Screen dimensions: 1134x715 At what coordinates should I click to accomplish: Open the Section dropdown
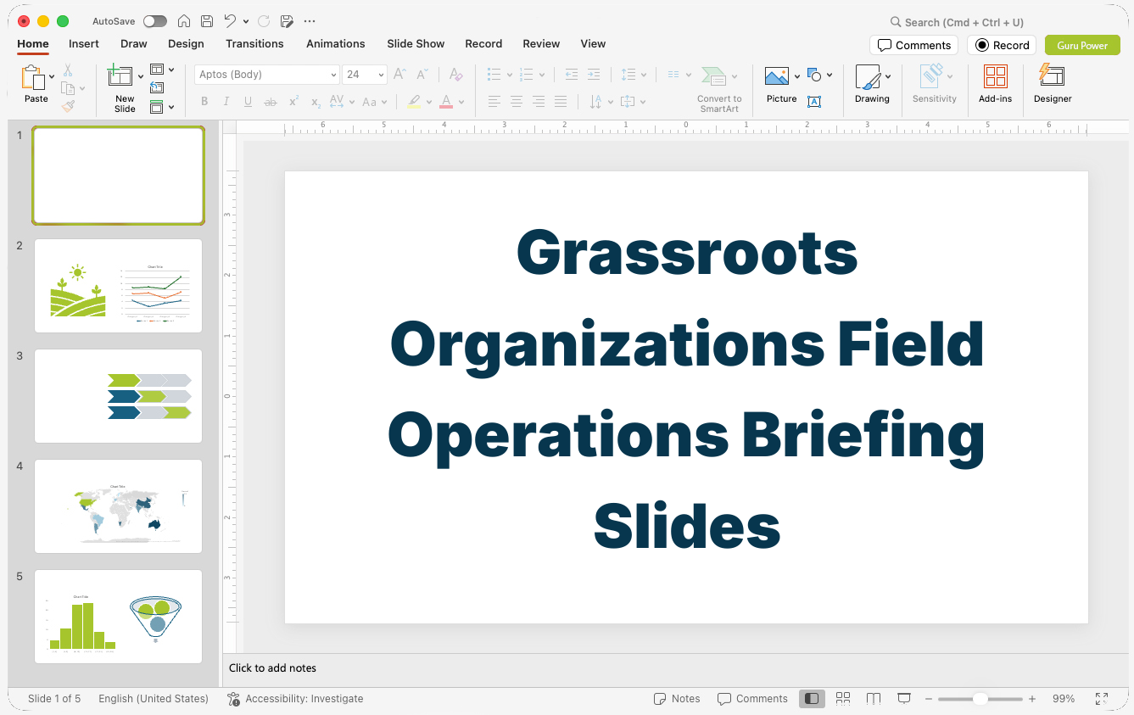(162, 107)
